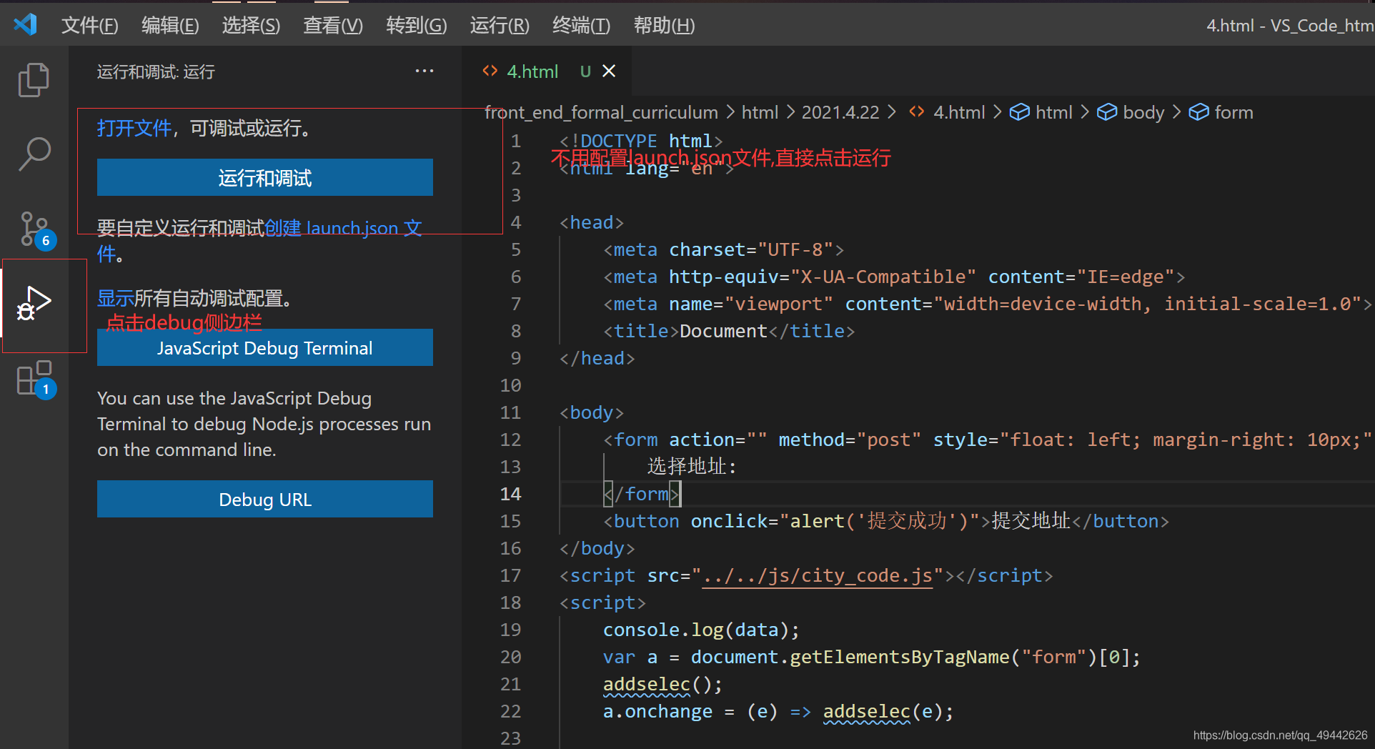This screenshot has width=1375, height=749.
Task: Click the a.onchange line 22
Action: [778, 711]
